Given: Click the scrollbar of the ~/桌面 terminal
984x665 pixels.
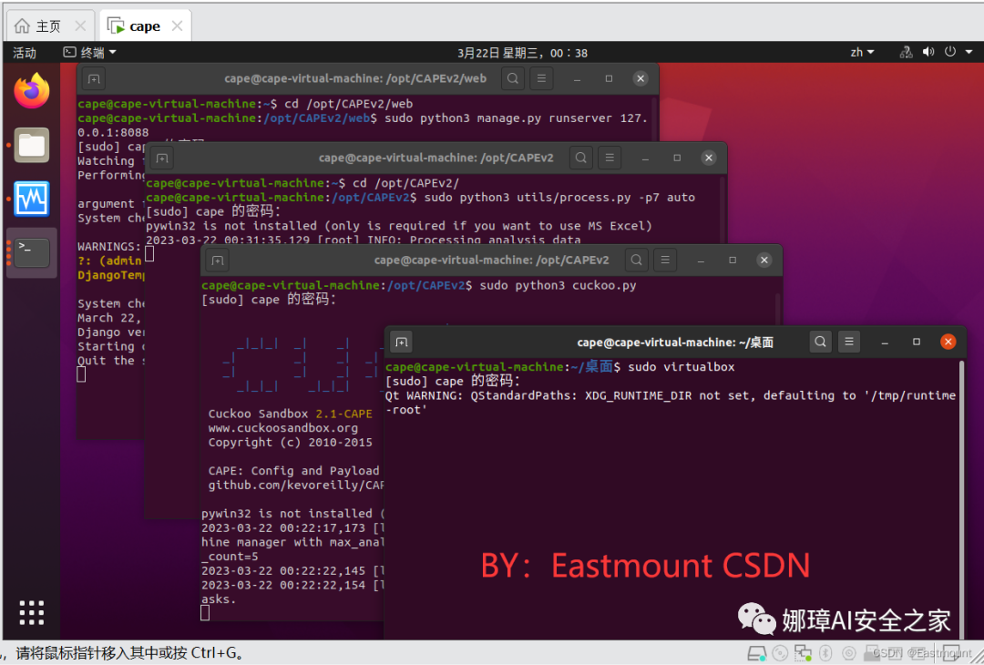Looking at the screenshot, I should pos(961,499).
